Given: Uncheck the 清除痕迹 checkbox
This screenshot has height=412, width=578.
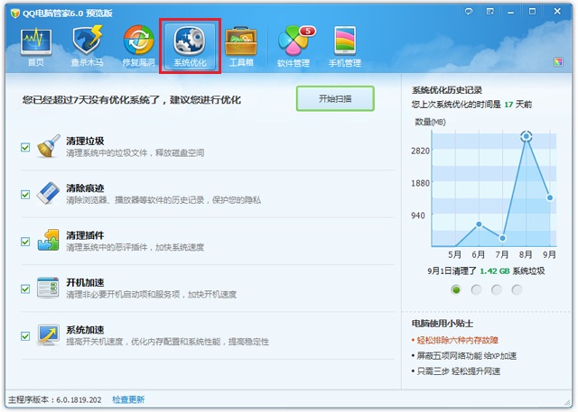Looking at the screenshot, I should [25, 194].
